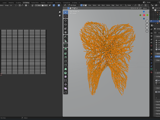160x120 pixels.
Task: Select the Select Box tool in 3D viewport
Action: [x=66, y=12]
